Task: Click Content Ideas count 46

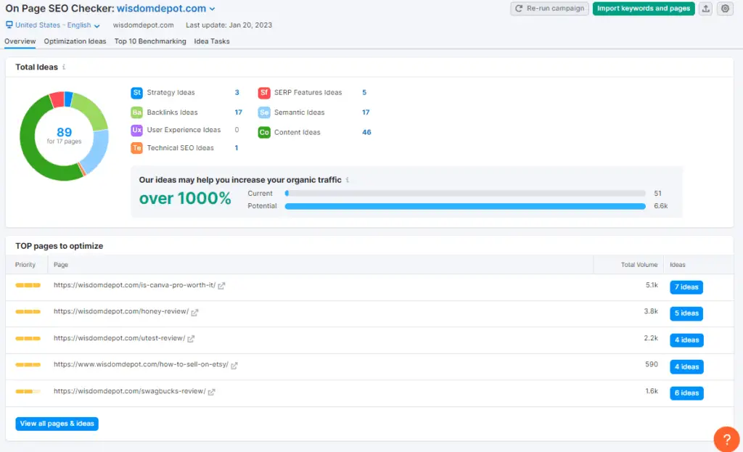Action: click(x=366, y=132)
